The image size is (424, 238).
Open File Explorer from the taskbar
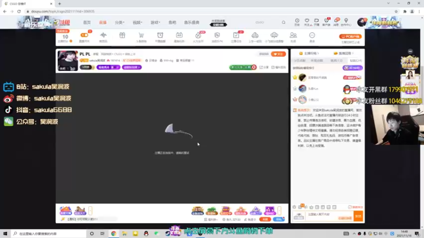tap(125, 233)
